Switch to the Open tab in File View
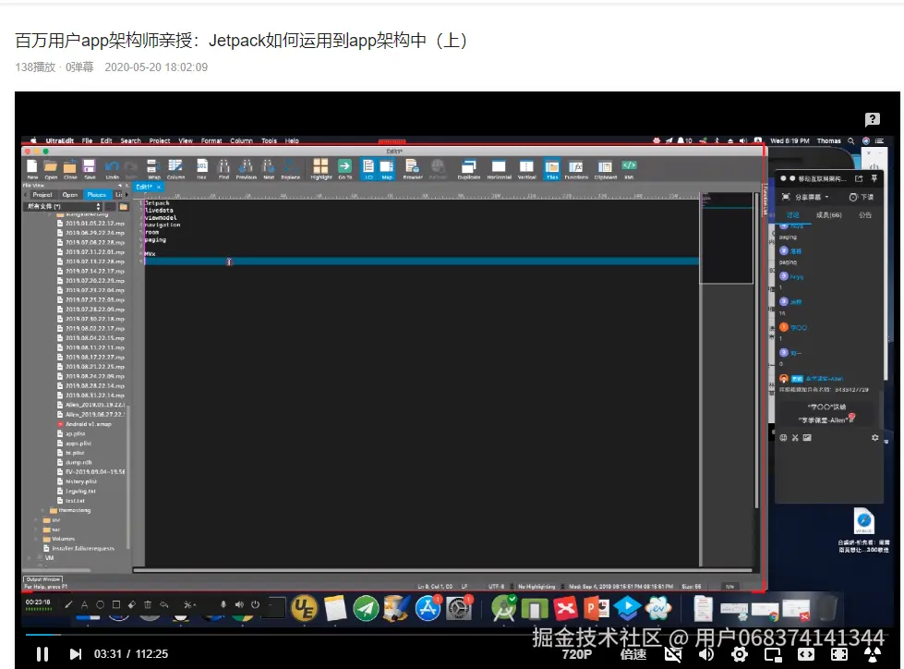Image resolution: width=904 pixels, height=669 pixels. tap(70, 195)
